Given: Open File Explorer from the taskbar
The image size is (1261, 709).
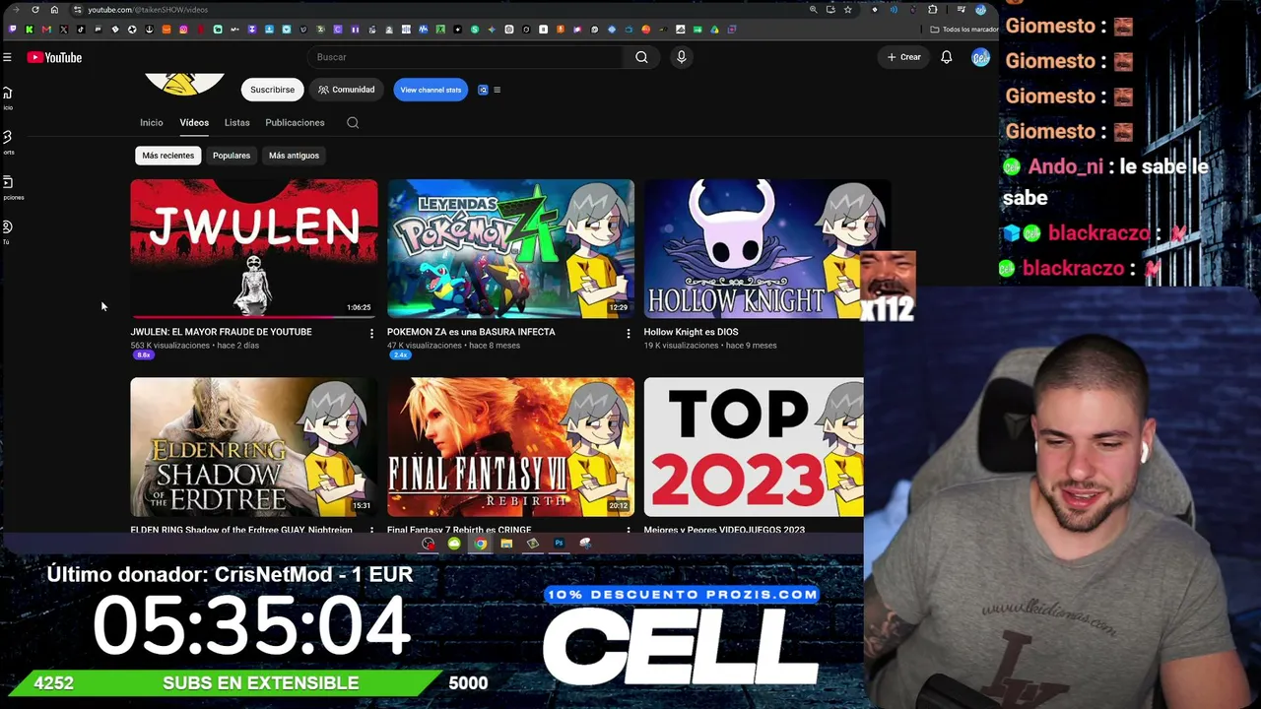Looking at the screenshot, I should tap(506, 544).
